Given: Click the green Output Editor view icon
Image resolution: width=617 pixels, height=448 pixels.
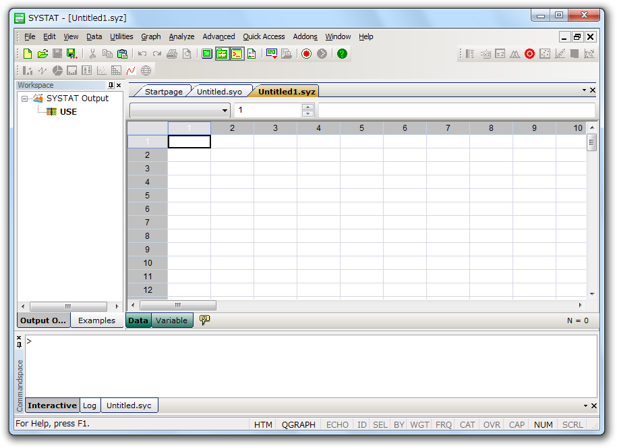Looking at the screenshot, I should click(x=207, y=53).
